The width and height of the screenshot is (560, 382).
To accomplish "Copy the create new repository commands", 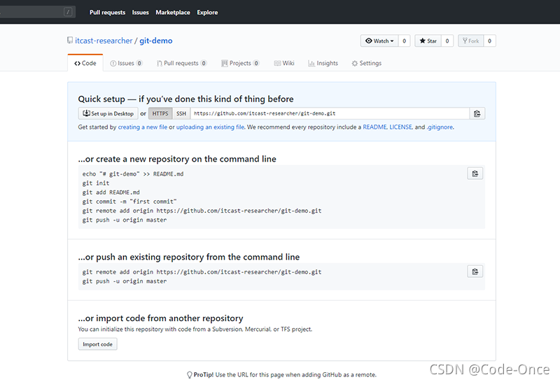I will pyautogui.click(x=475, y=174).
